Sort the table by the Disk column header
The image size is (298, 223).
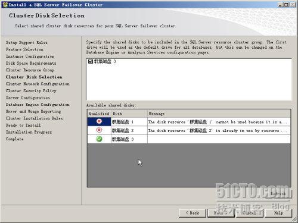click(x=129, y=114)
